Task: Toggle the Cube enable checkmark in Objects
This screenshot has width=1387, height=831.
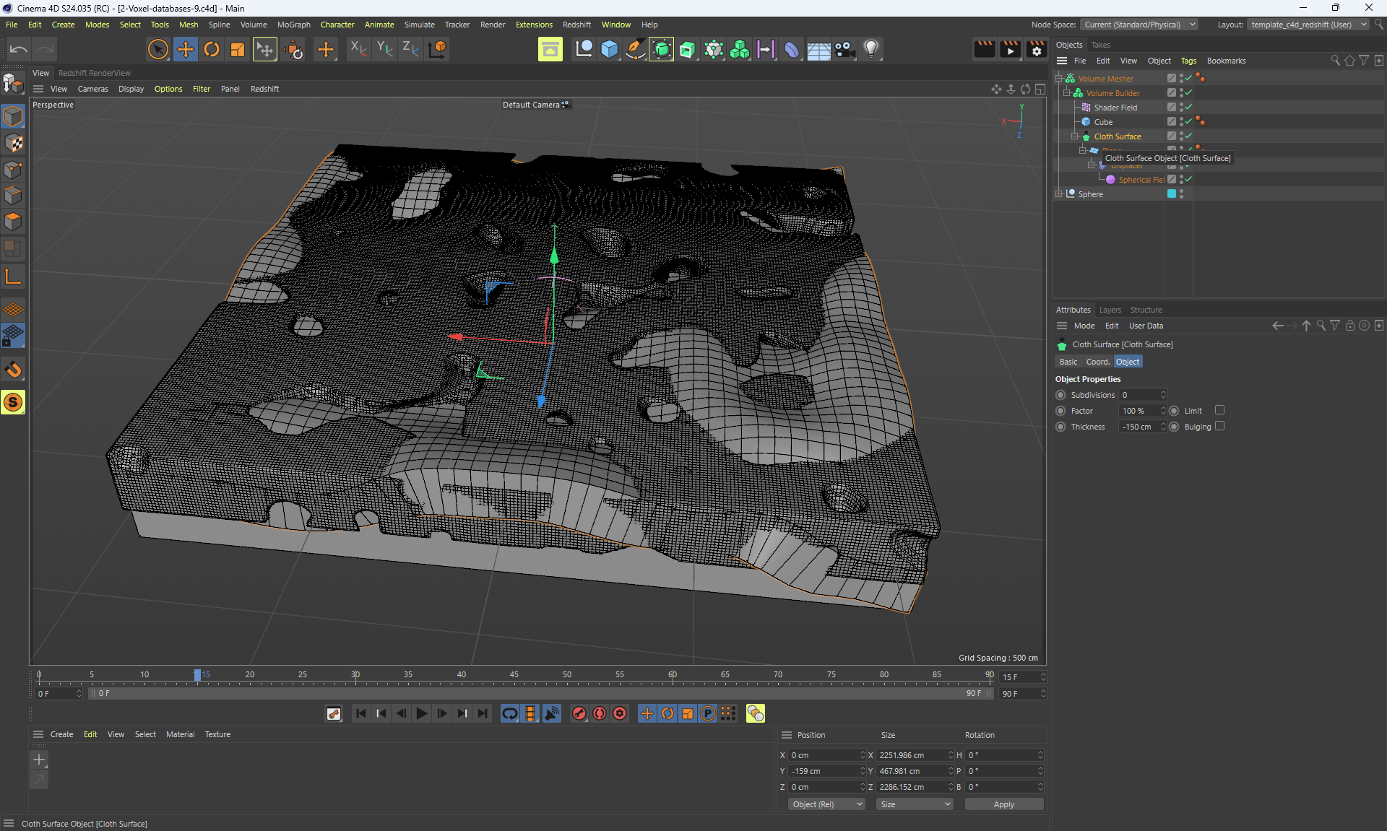Action: click(x=1188, y=121)
